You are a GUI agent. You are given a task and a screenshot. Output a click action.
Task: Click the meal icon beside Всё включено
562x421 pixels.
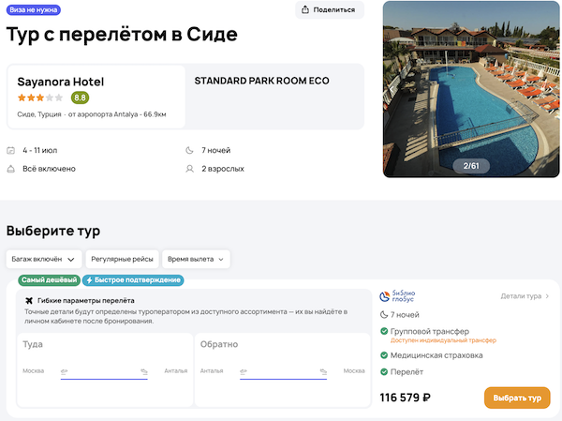(11, 169)
